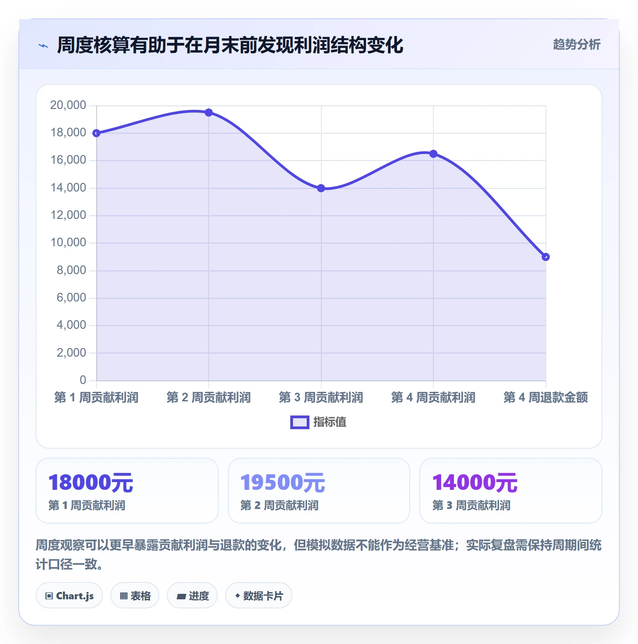The height and width of the screenshot is (644, 638).
Task: Click the bar icon in 进度 tag
Action: click(x=181, y=597)
